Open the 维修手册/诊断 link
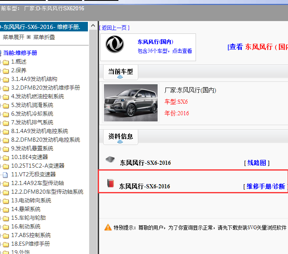This screenshot has height=254, width=288. [x=266, y=186]
